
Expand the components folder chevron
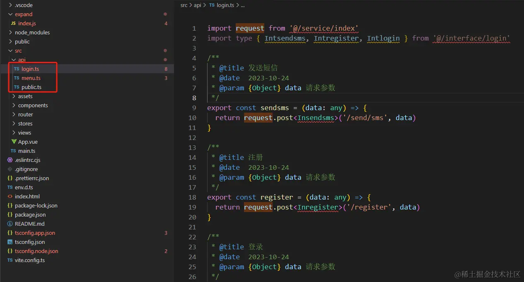tap(14, 106)
